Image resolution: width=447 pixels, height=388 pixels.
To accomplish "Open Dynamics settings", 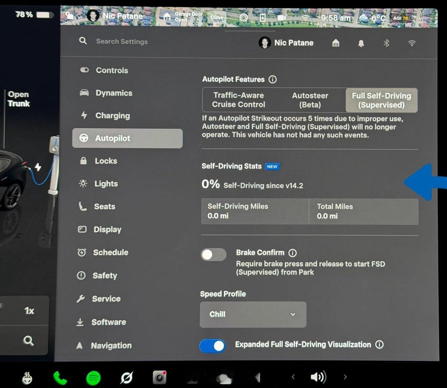I will pyautogui.click(x=127, y=93).
